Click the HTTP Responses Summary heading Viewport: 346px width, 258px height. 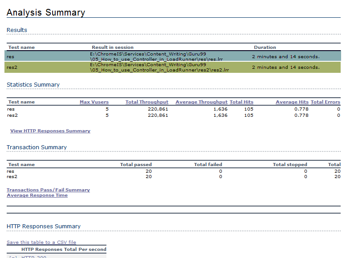pos(44,226)
